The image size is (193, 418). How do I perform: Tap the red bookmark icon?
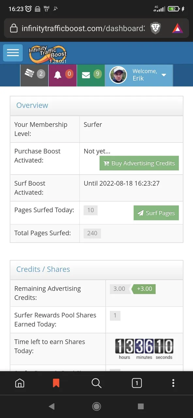pyautogui.click(x=56, y=383)
